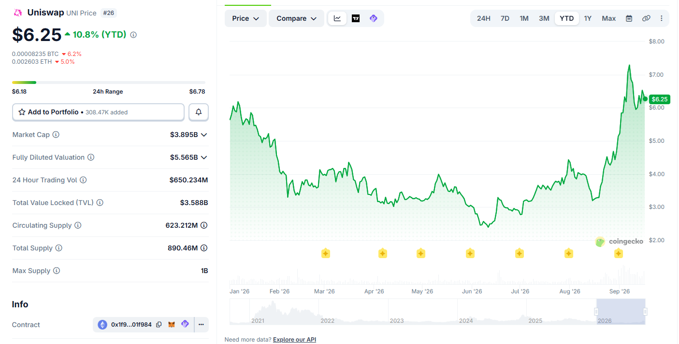Screen dimensions: 679x344
Task: Open the calendar date picker icon
Action: coord(629,18)
